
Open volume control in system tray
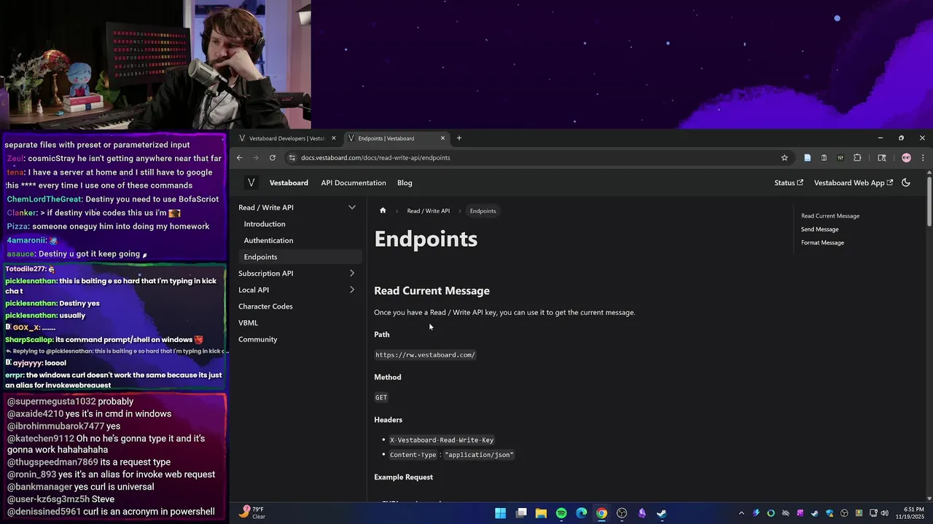tap(885, 513)
